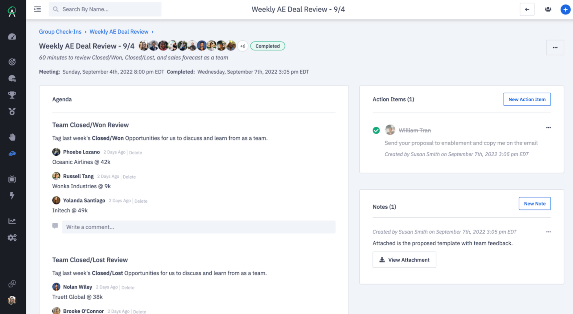Screen dimensions: 573x314
Task: Select the goals target icon in sidebar
Action: [x=12, y=62]
